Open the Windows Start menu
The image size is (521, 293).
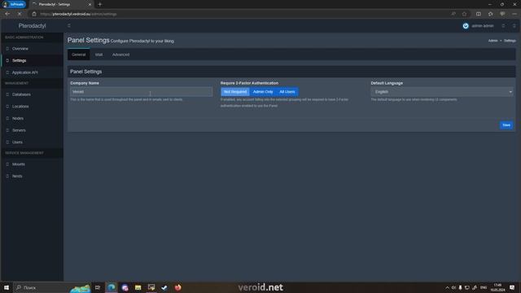click(x=7, y=287)
